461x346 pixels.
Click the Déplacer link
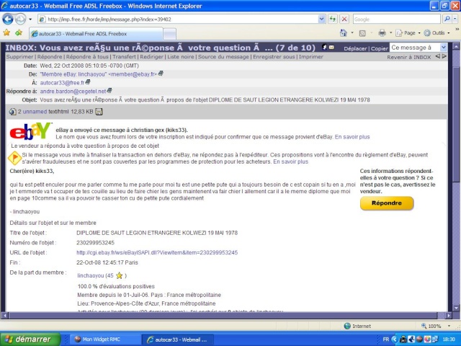click(355, 48)
